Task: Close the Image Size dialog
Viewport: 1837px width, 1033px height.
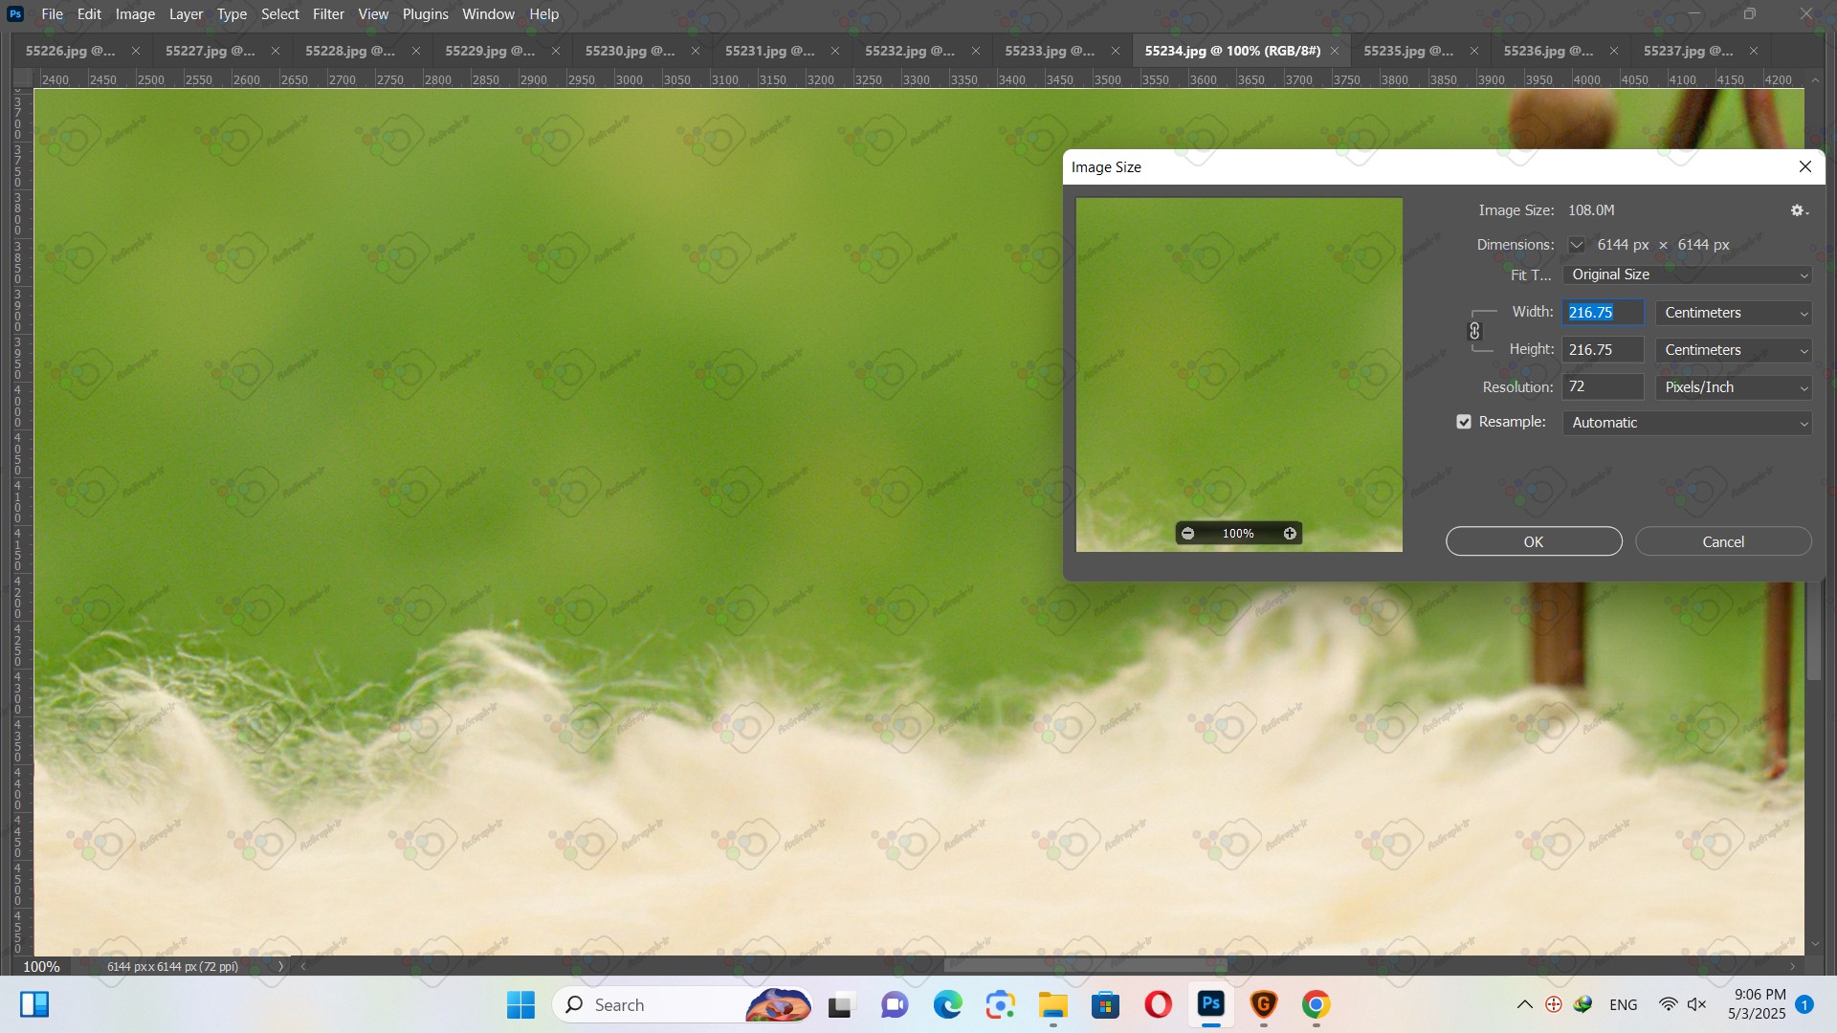Action: point(1805,166)
